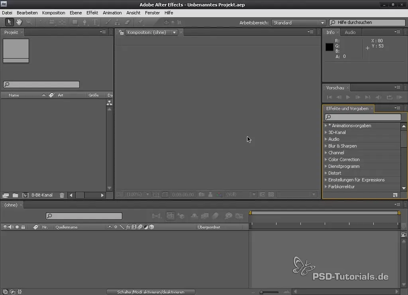Open the Fenster menu

(x=152, y=13)
